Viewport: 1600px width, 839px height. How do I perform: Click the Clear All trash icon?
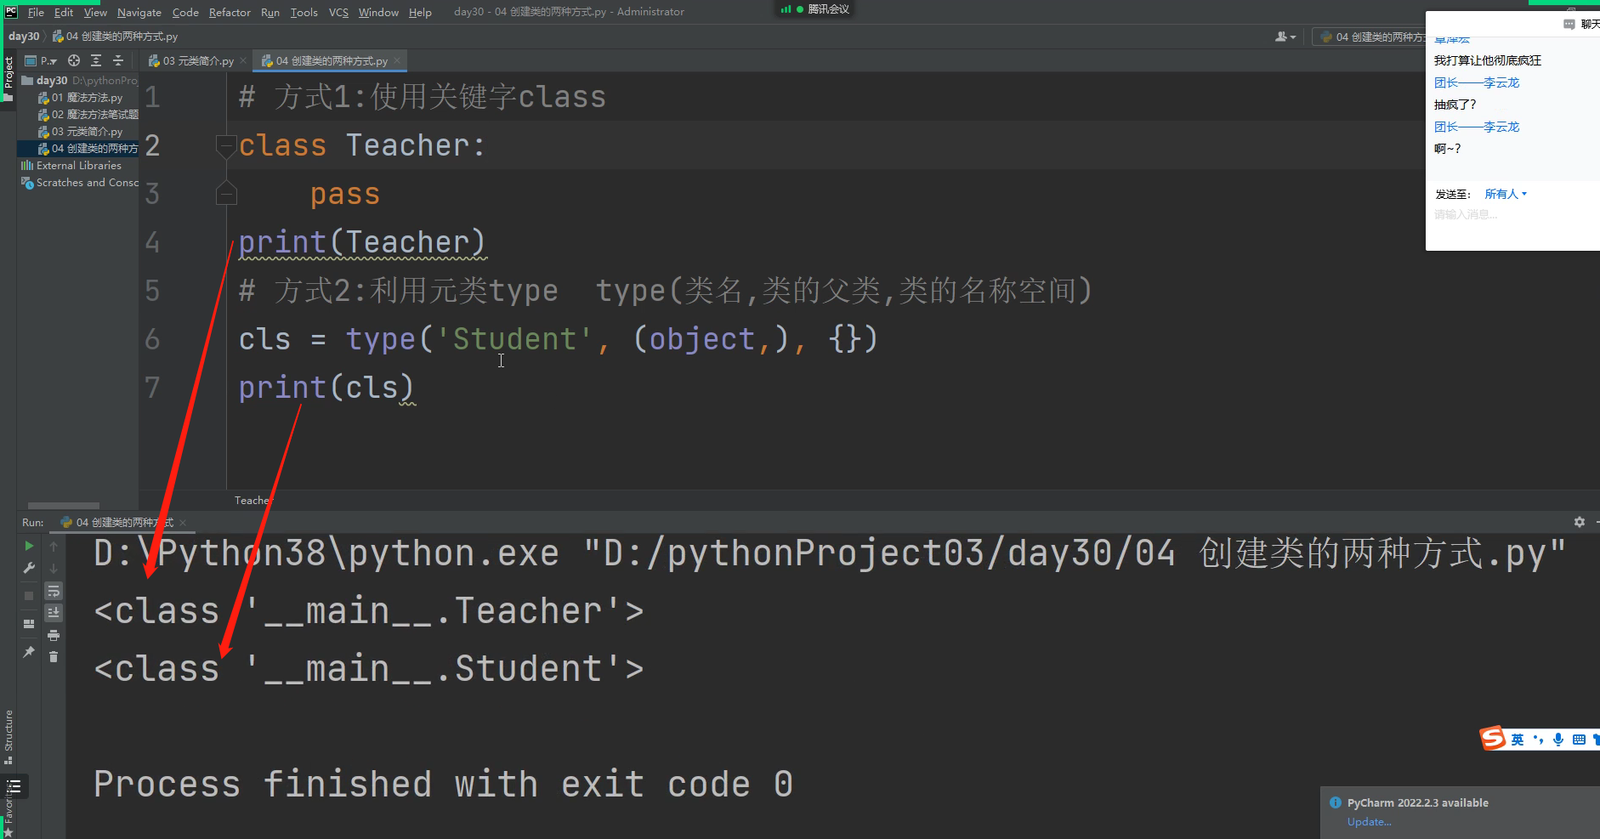coord(54,656)
